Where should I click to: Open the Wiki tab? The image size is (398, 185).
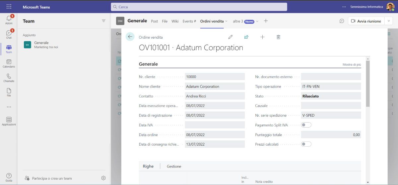click(175, 21)
